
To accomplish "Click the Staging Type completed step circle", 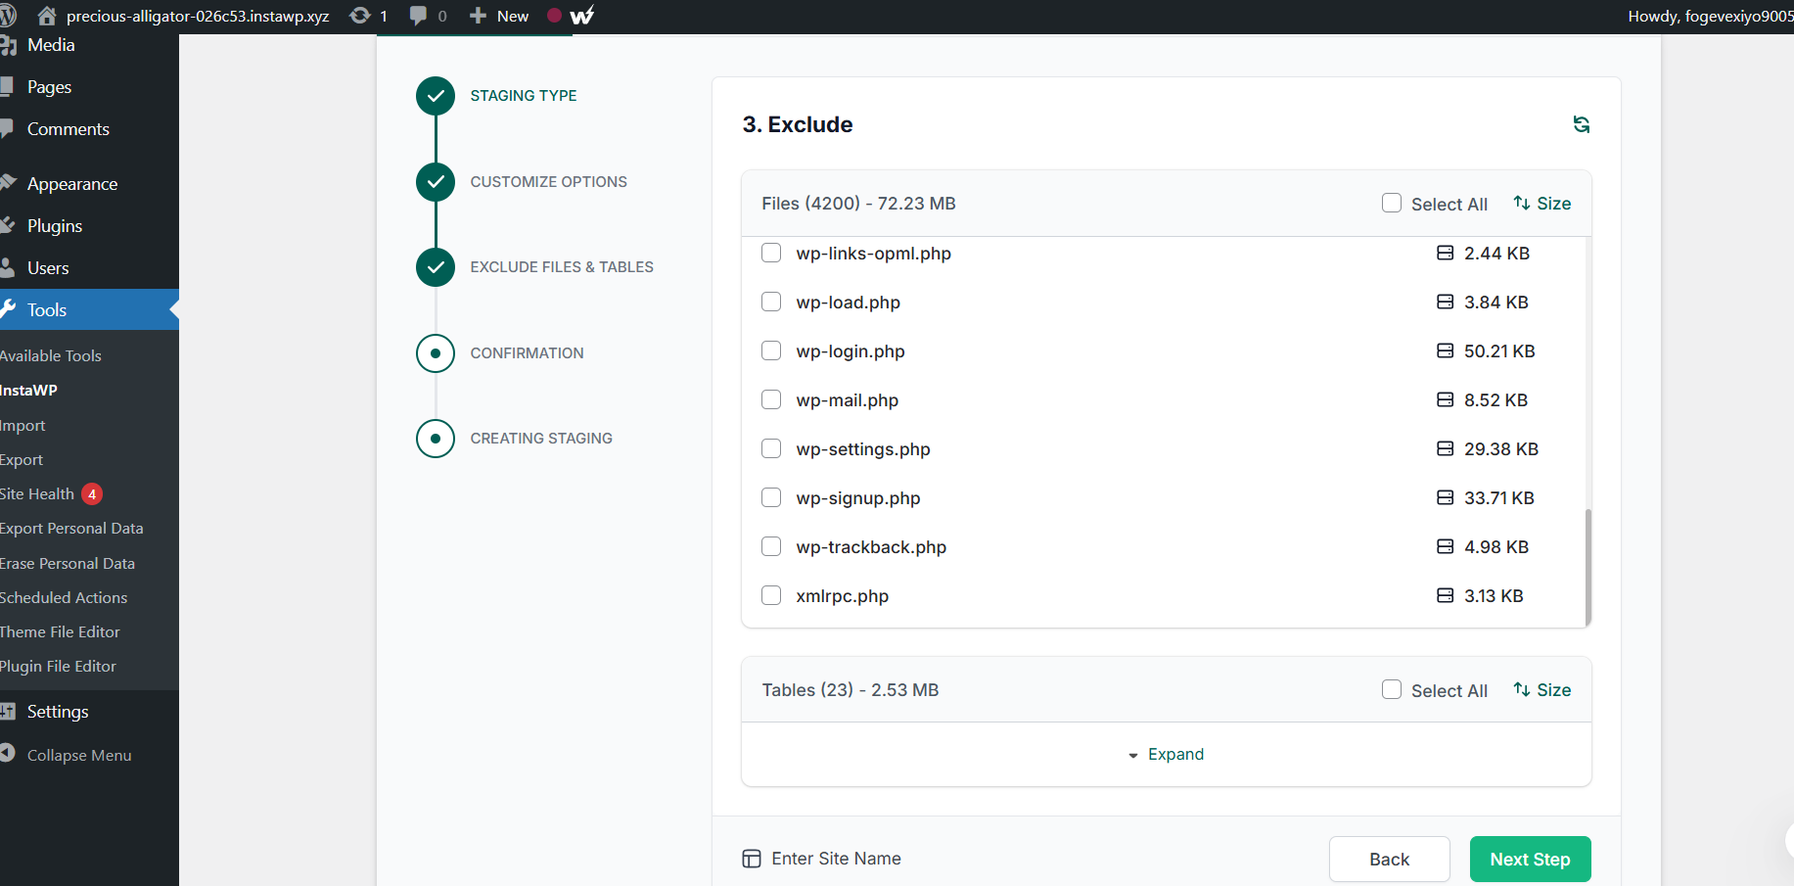I will [x=436, y=96].
